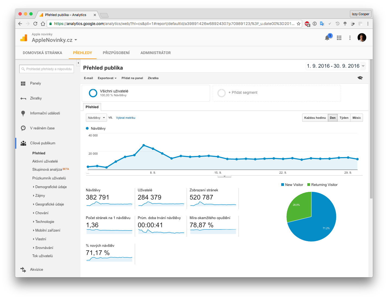Image resolution: width=388 pixels, height=299 pixels.
Task: Open V reálném čase clock icon
Action: 23,128
